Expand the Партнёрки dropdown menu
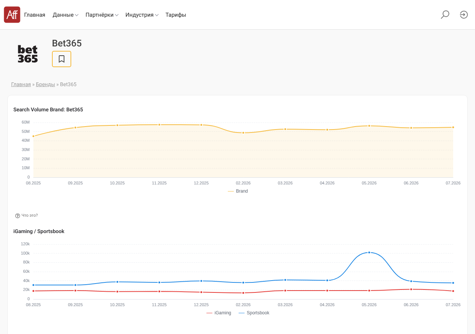 pyautogui.click(x=102, y=15)
